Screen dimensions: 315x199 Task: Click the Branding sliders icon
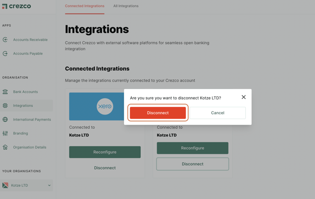tap(5, 133)
